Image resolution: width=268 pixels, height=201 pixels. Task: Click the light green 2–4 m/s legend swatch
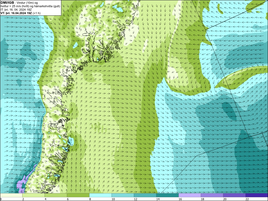coord(33,195)
